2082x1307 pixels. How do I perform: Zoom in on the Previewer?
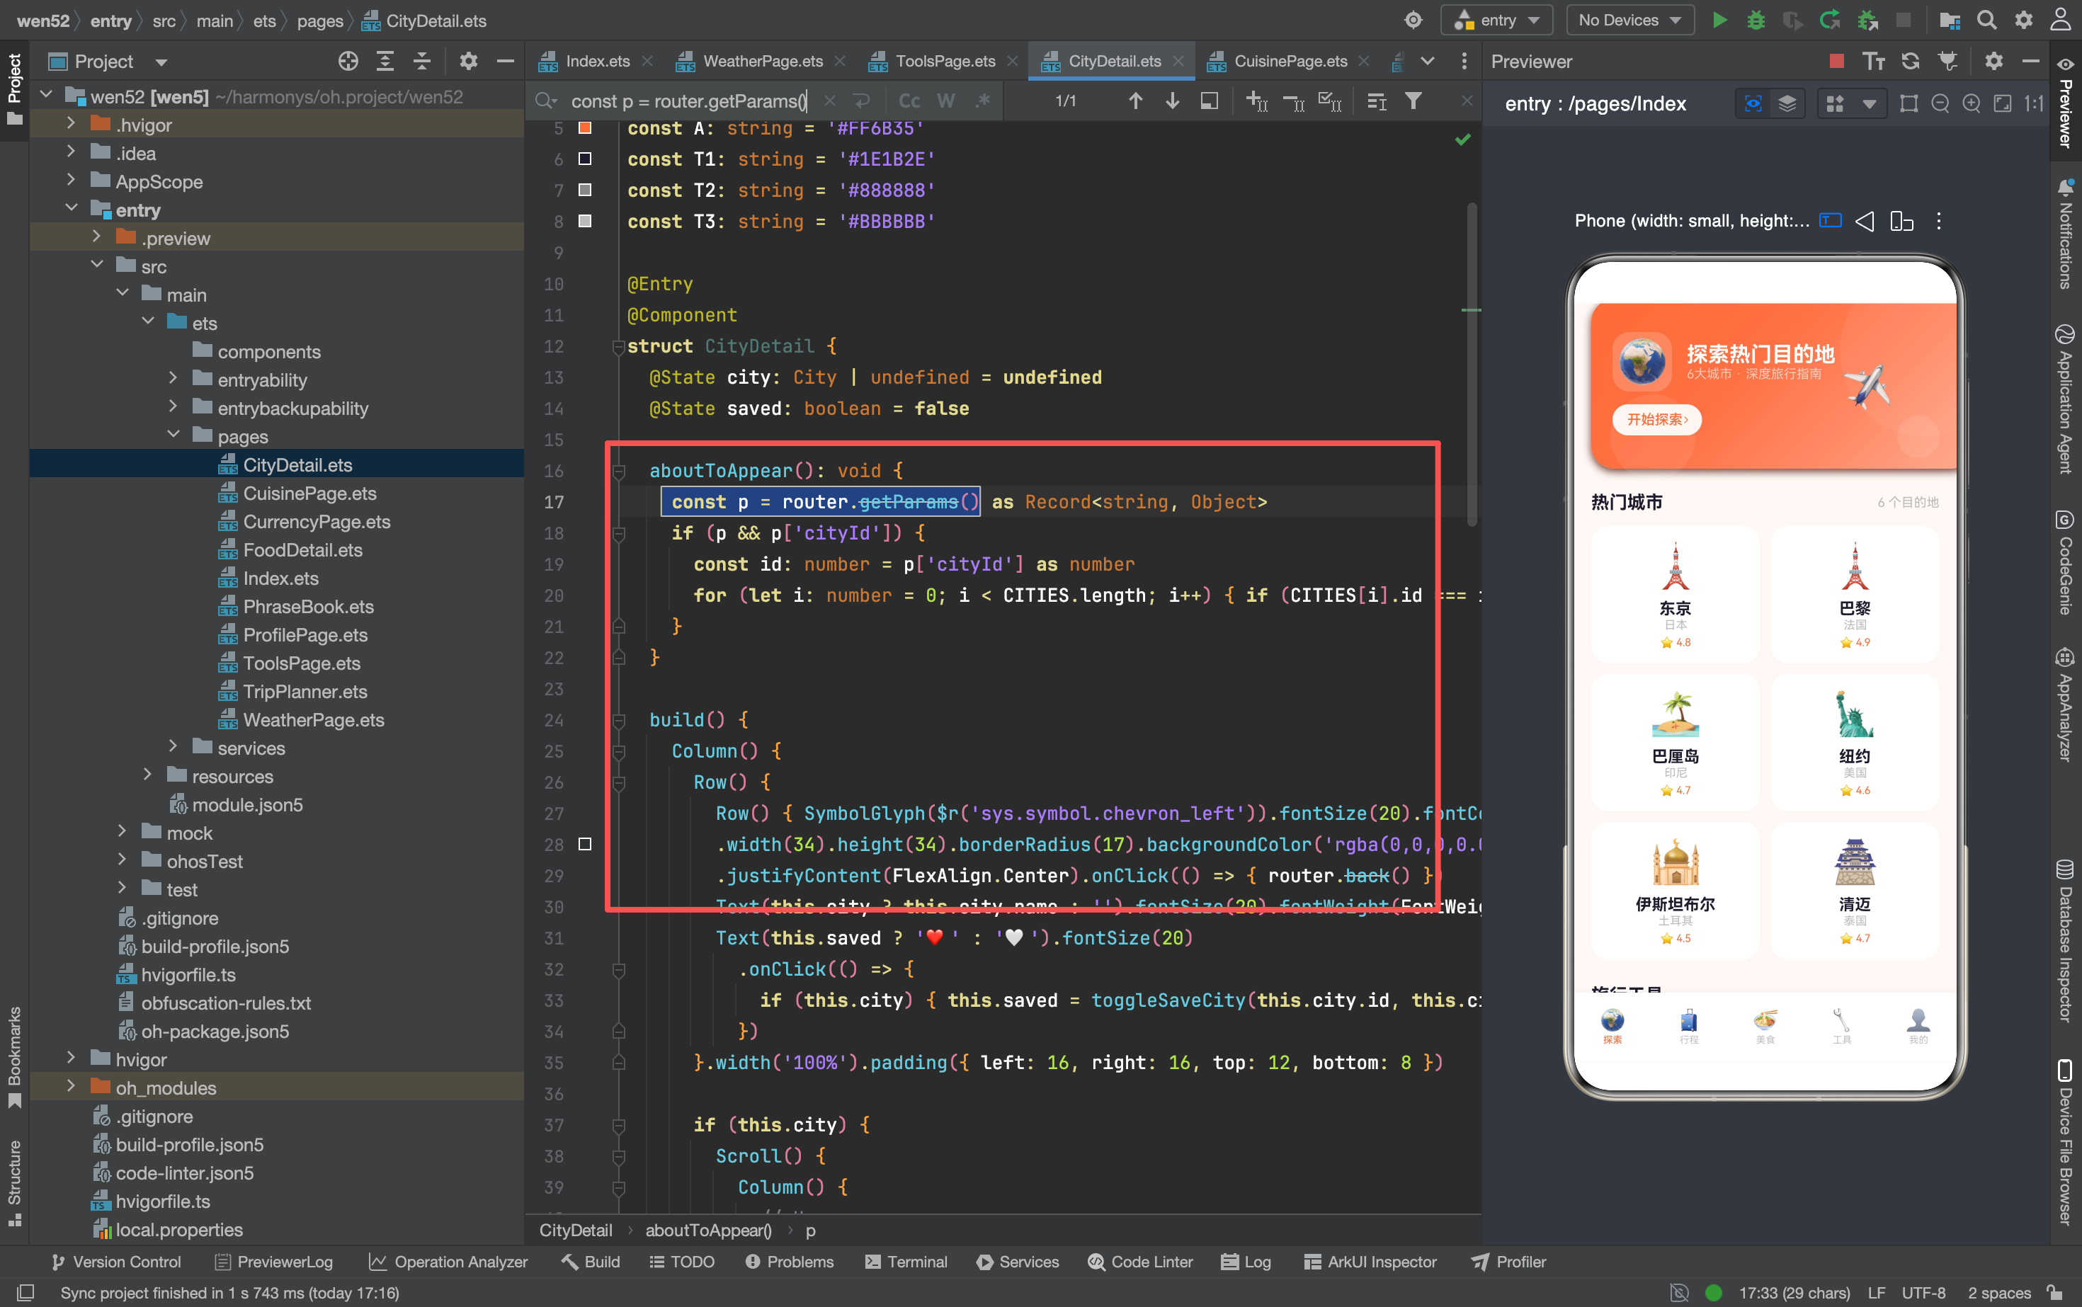(x=1972, y=104)
